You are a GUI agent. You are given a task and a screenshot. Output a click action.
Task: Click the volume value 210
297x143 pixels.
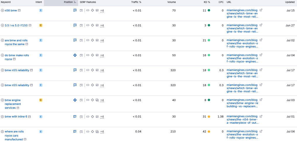[173, 132]
